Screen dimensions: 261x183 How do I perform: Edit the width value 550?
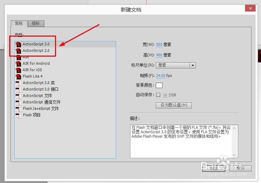159,44
